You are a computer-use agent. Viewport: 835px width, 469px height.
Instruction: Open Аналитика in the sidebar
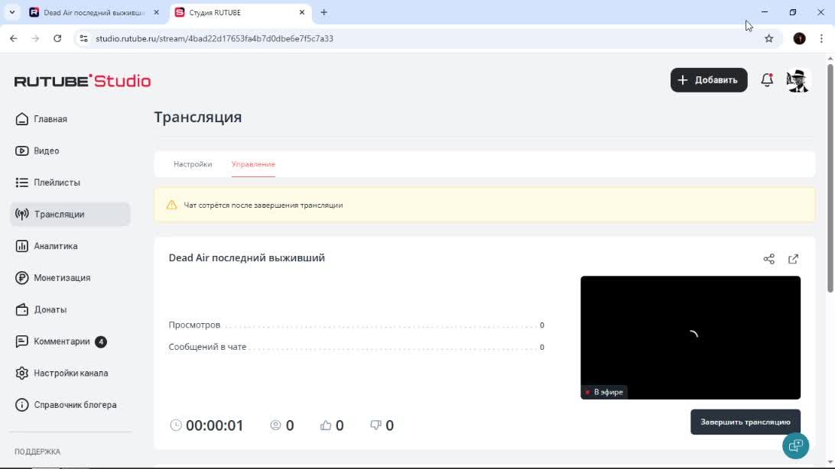point(70,246)
